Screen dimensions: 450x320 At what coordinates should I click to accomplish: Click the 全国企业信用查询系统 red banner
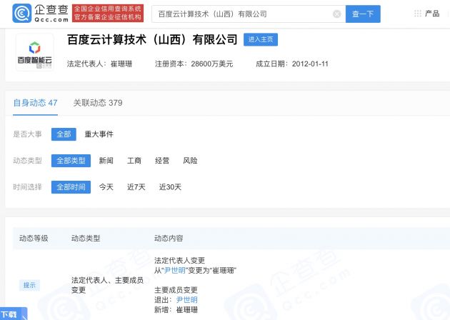[108, 13]
